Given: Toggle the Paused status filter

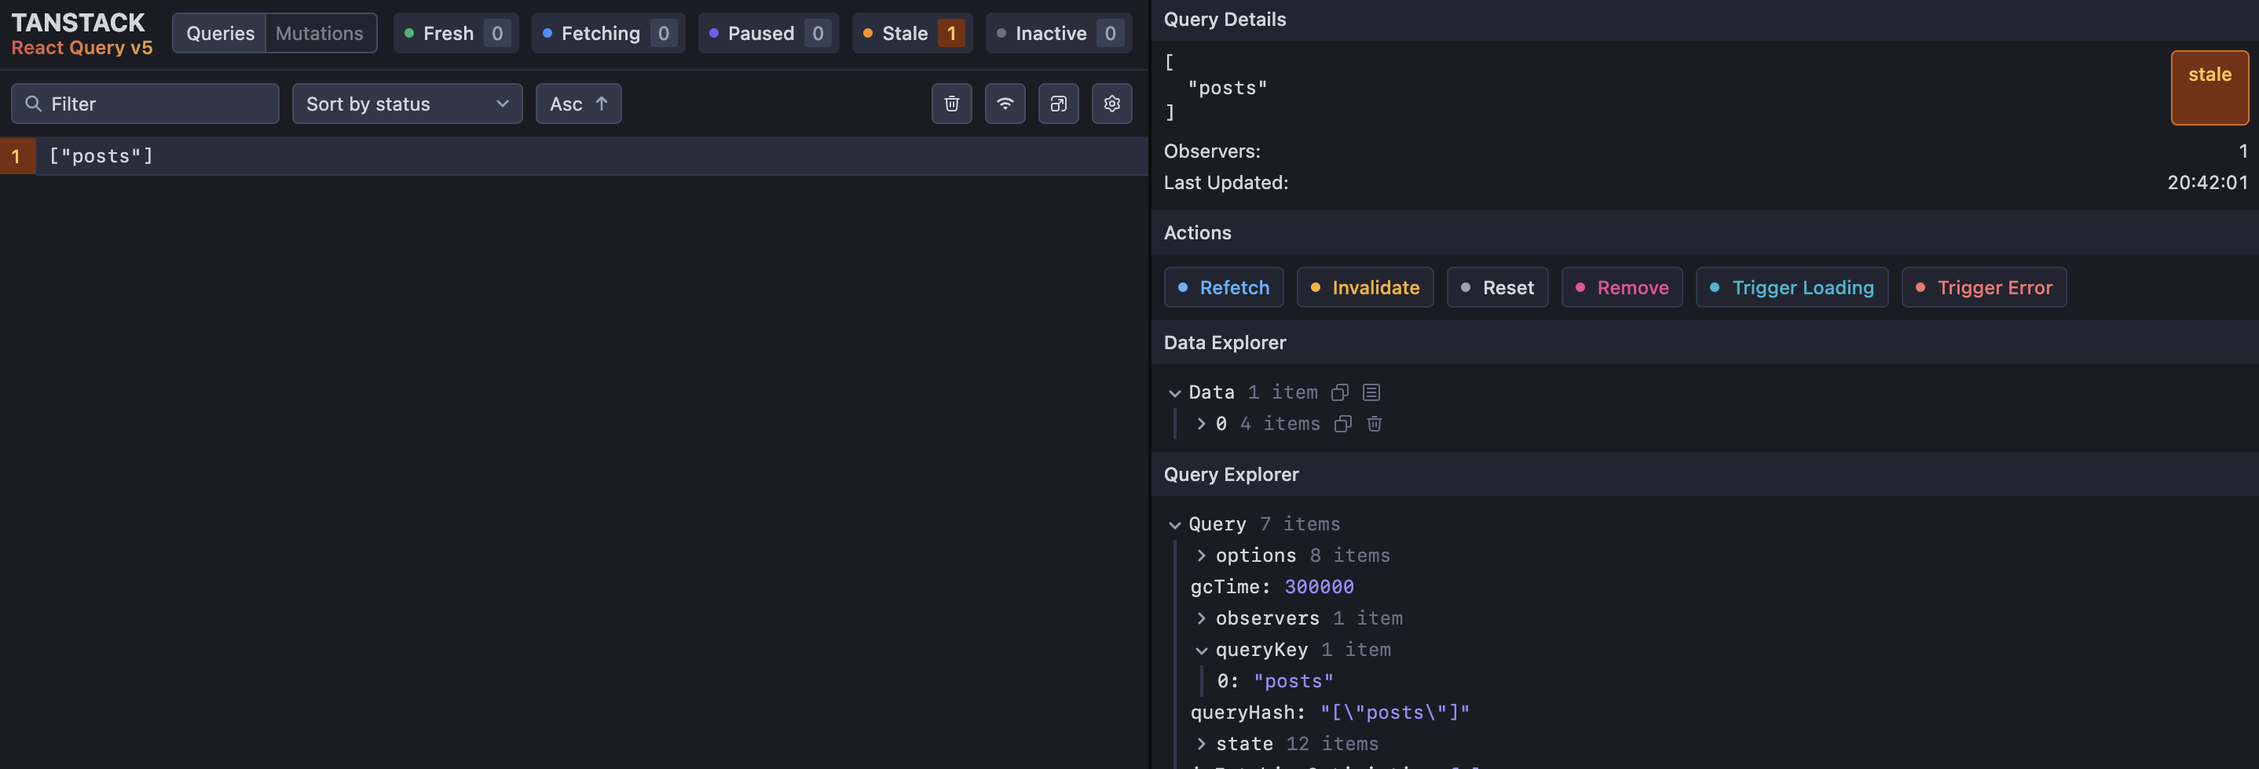Looking at the screenshot, I should (x=768, y=33).
